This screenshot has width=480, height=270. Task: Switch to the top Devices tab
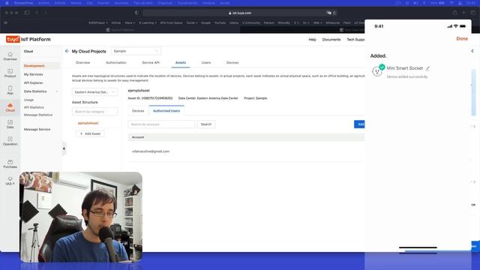click(x=232, y=62)
